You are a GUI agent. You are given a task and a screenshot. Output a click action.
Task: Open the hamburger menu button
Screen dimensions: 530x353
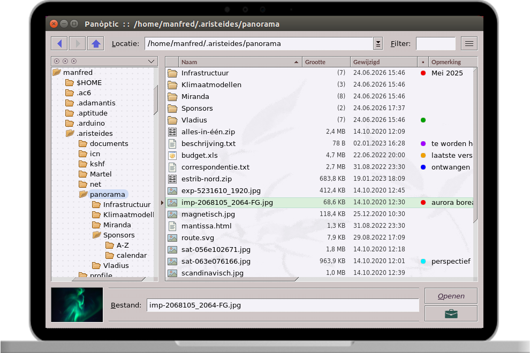click(469, 43)
